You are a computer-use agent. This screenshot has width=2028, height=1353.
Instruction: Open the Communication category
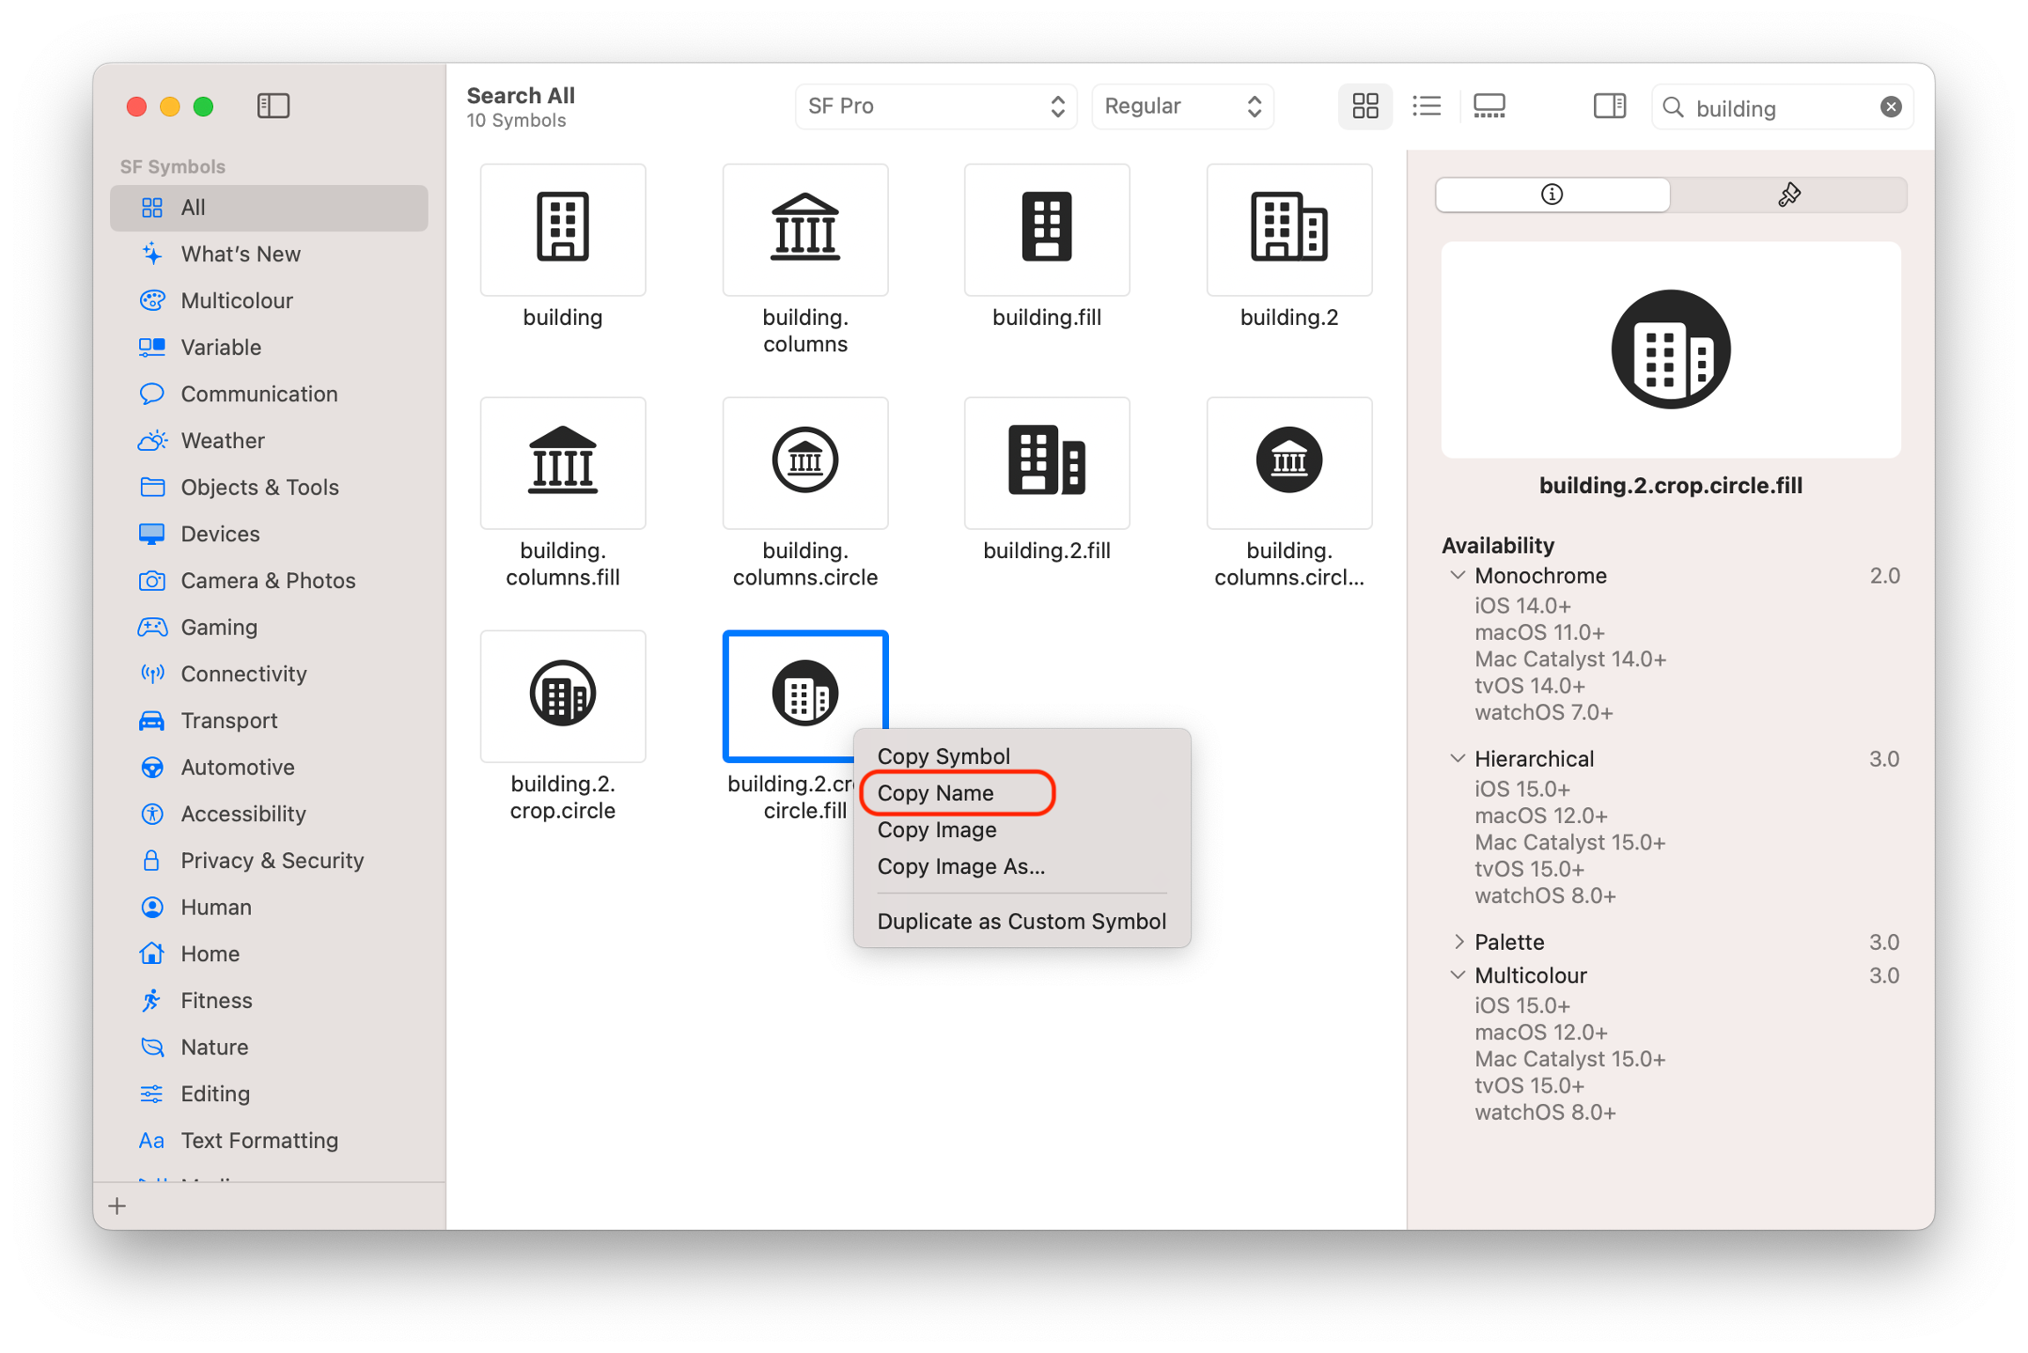pos(269,394)
